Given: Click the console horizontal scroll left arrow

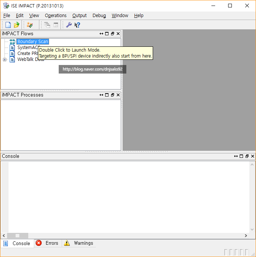Looking at the screenshot, I should pyautogui.click(x=4, y=236).
